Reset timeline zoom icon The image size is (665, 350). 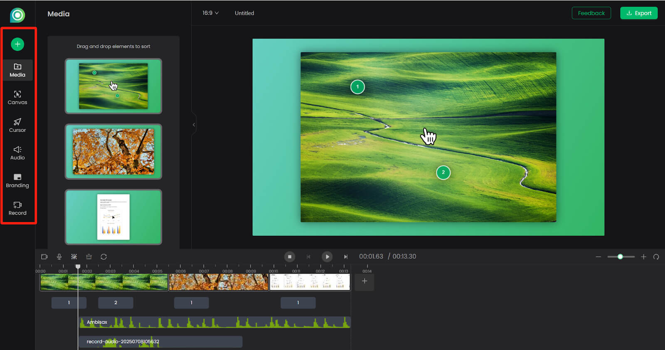[656, 257]
